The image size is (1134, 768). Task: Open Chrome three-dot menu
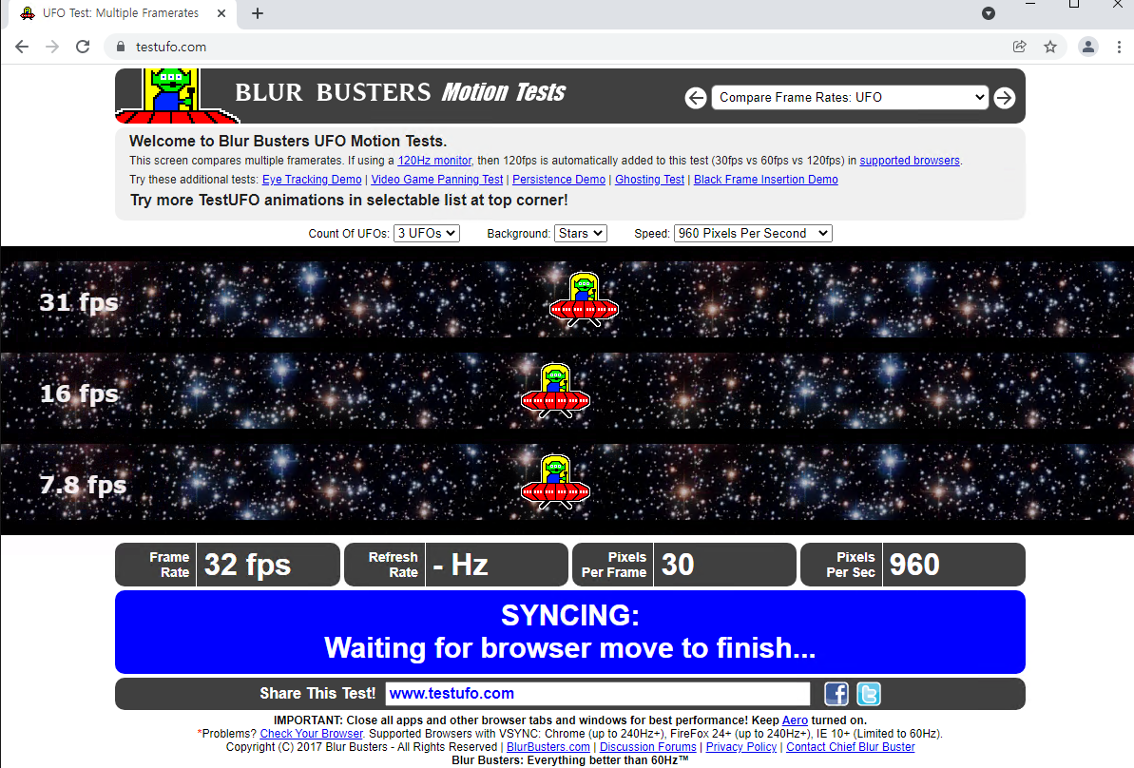tap(1119, 47)
